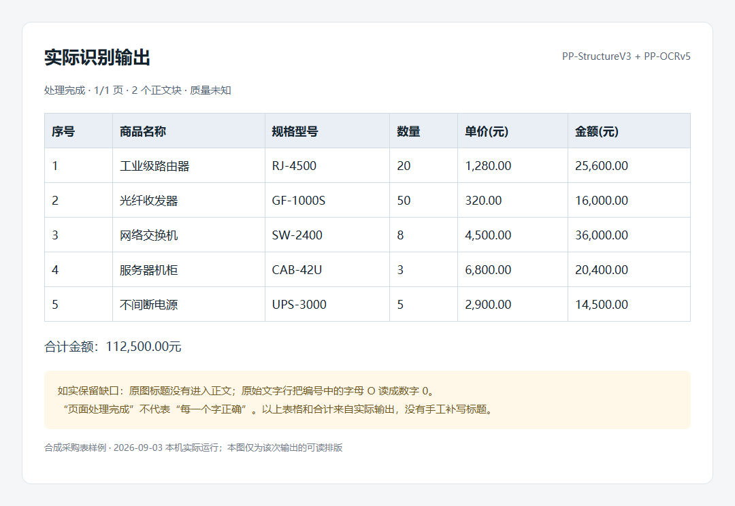
Task: Select the quantity cell in the 不间断电源 row
Action: (423, 304)
